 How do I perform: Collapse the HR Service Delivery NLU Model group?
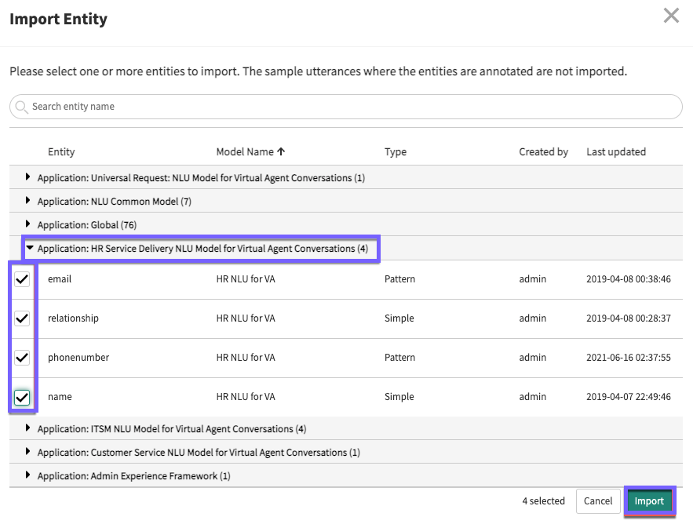30,248
